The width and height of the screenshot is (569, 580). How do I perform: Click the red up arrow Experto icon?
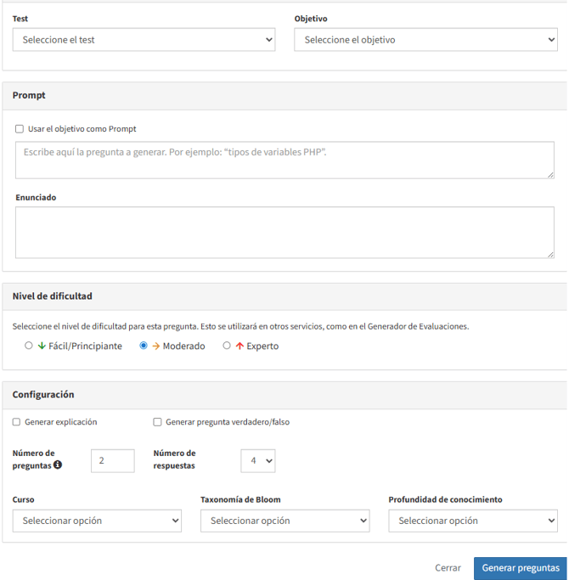239,346
